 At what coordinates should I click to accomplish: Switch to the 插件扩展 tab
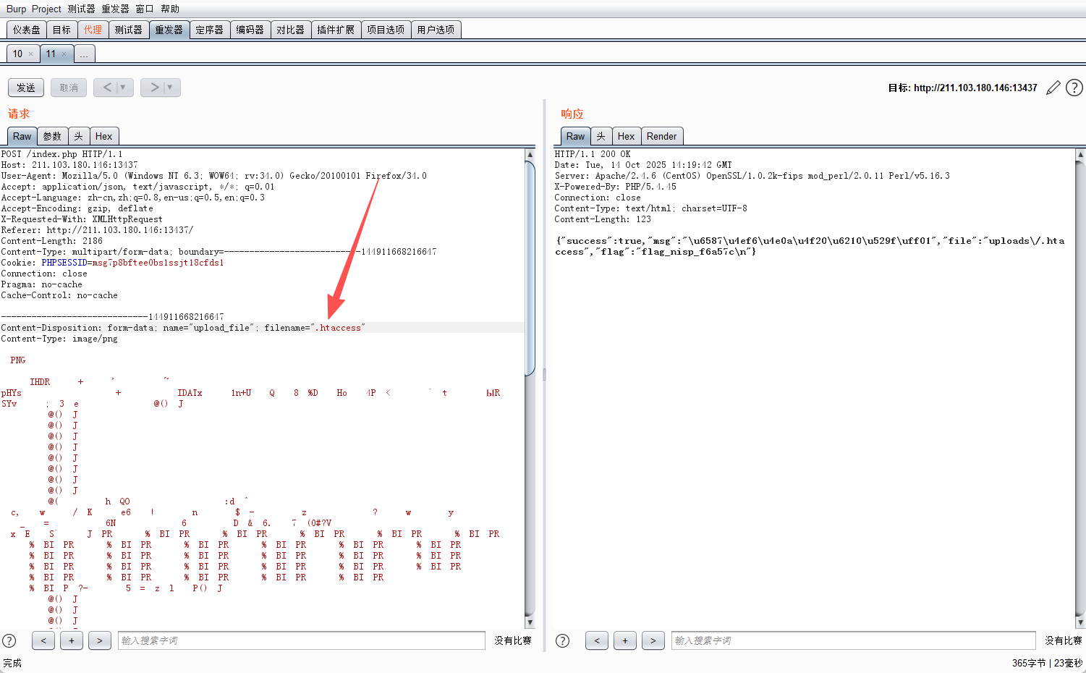click(x=336, y=30)
